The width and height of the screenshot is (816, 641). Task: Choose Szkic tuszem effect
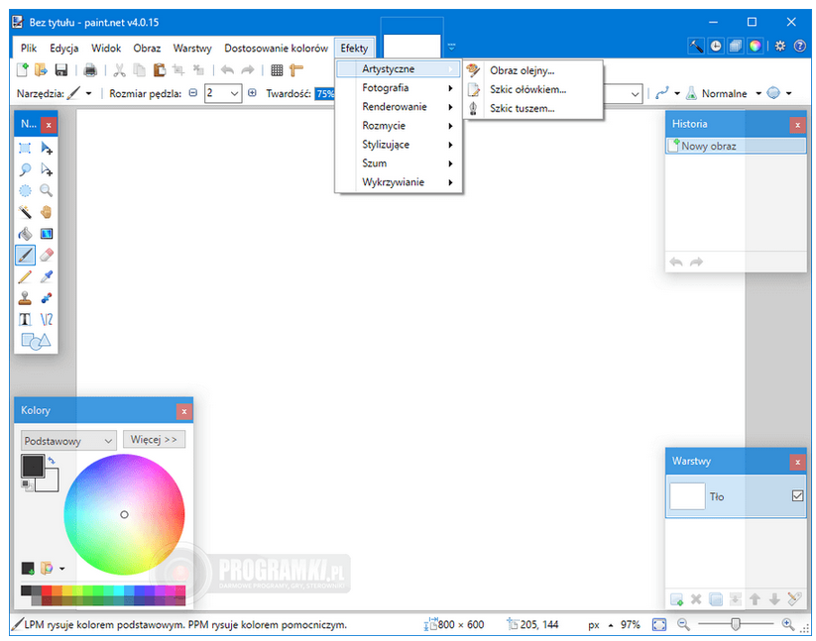532,108
